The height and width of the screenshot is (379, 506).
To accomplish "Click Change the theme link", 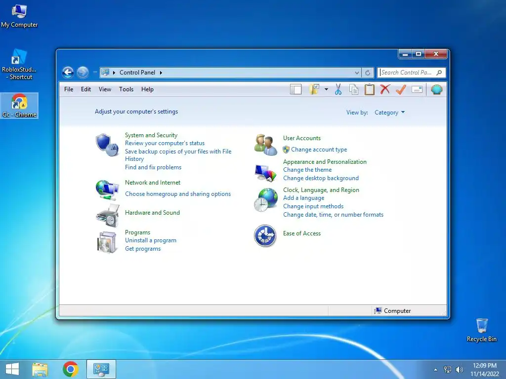I will click(x=307, y=170).
